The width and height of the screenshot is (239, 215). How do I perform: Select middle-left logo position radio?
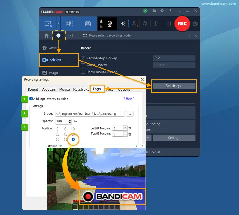57,134
